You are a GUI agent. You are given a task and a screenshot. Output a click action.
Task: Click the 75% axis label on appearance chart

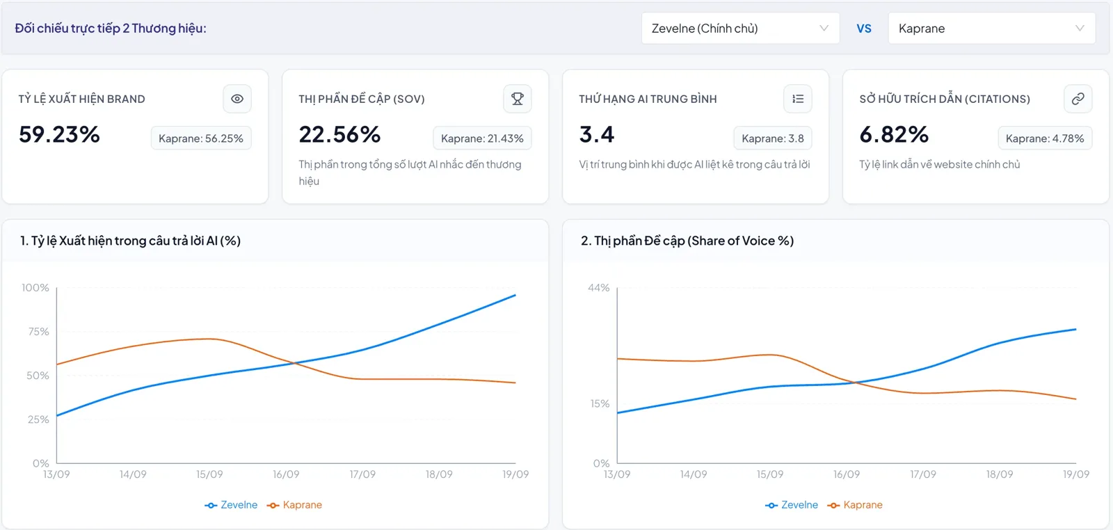tap(39, 332)
